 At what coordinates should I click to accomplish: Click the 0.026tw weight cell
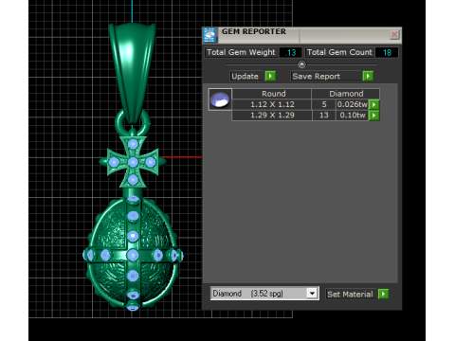(353, 104)
